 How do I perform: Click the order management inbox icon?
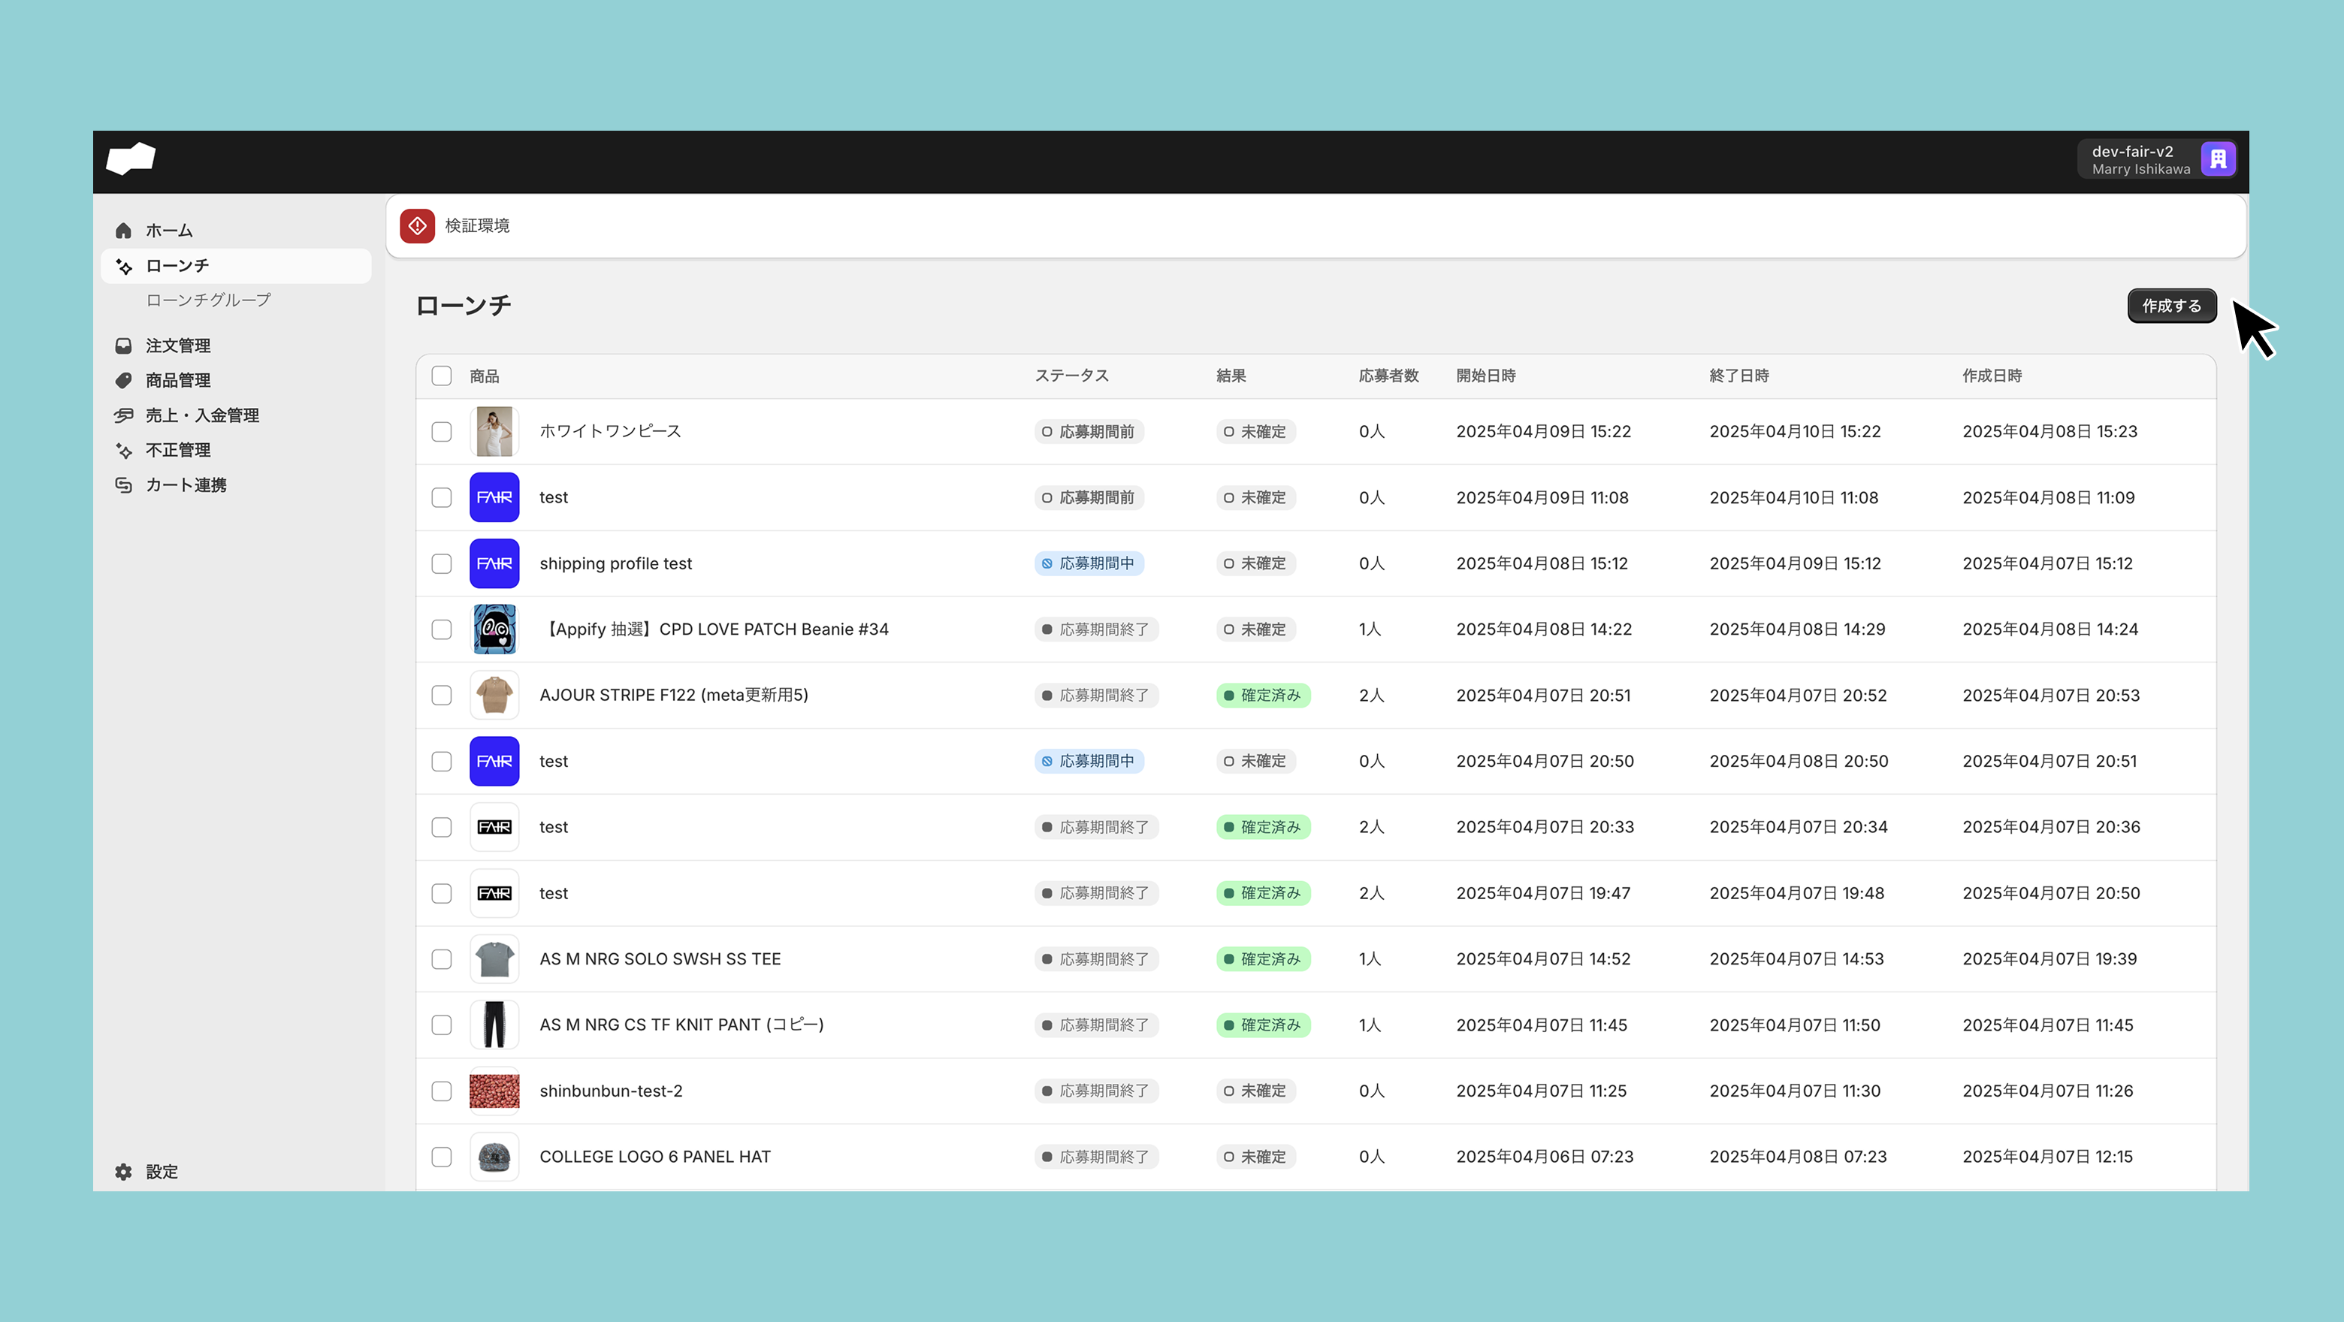pos(124,346)
